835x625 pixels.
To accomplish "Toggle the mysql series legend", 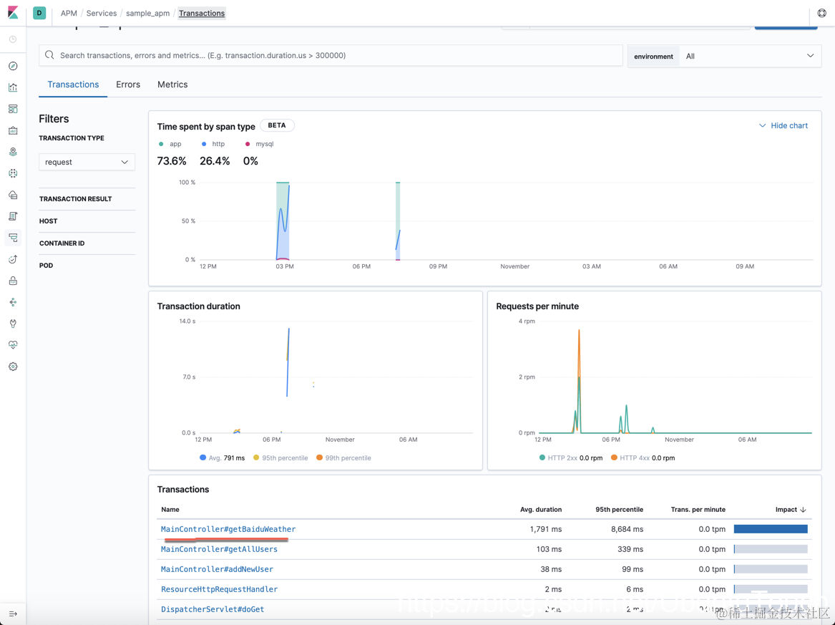I will pos(259,144).
